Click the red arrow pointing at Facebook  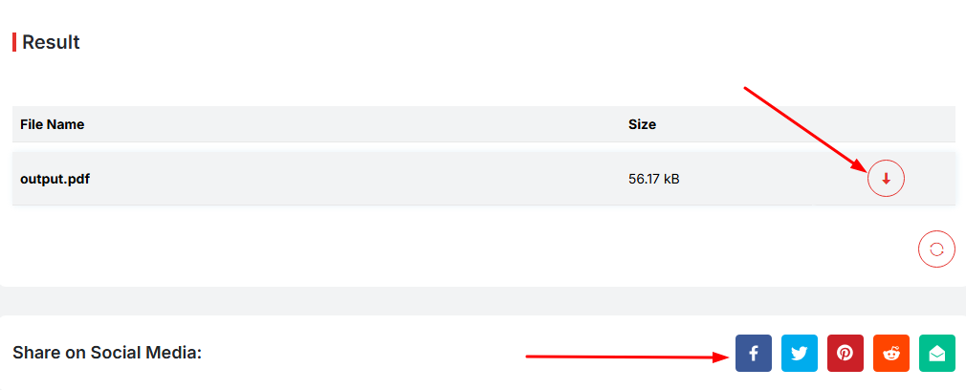click(622, 357)
